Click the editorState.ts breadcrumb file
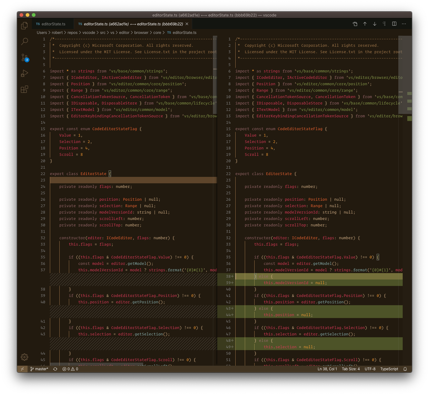This screenshot has width=429, height=395. click(x=182, y=32)
